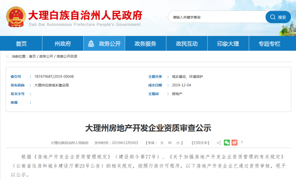This screenshot has height=180, width=296.
Task: Open the 首页 navigation tab
Action: coord(21,44)
